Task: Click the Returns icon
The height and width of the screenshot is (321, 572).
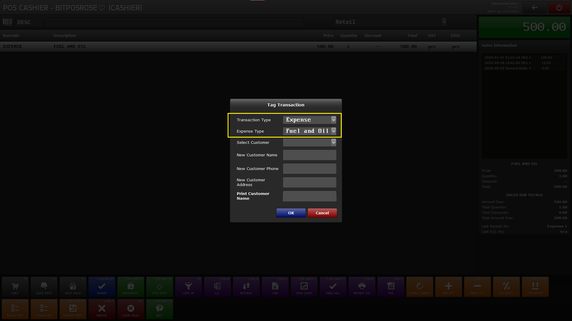Action: 246,287
